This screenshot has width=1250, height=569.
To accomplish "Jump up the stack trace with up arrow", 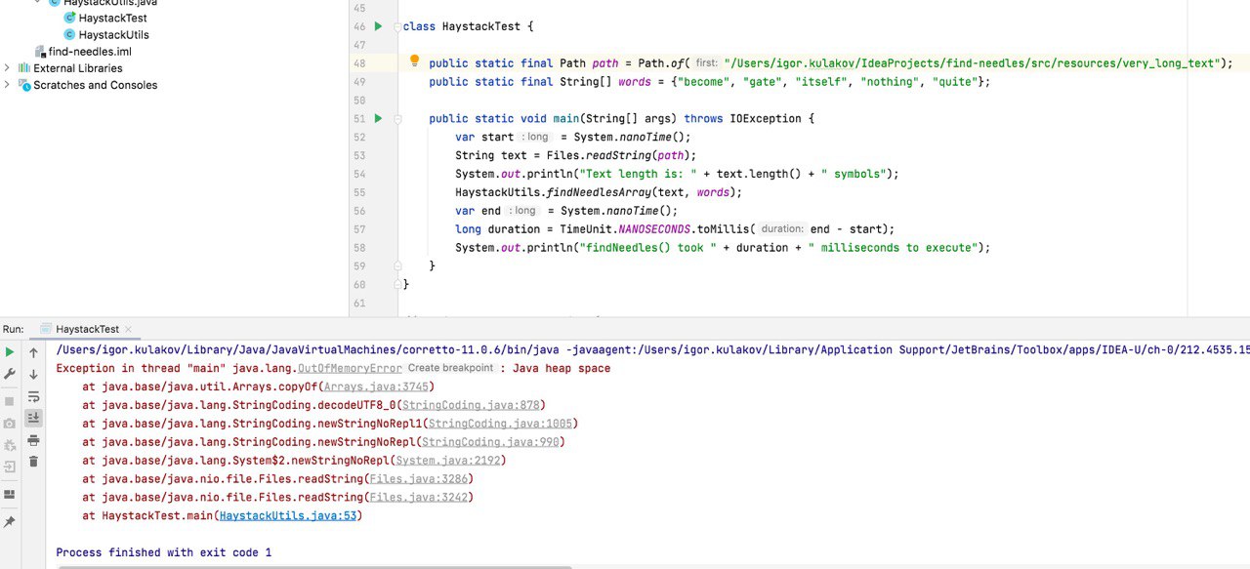I will pos(33,352).
